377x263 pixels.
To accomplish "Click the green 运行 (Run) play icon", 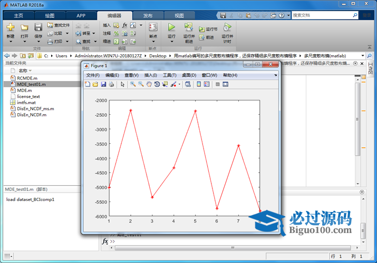I will click(x=171, y=27).
